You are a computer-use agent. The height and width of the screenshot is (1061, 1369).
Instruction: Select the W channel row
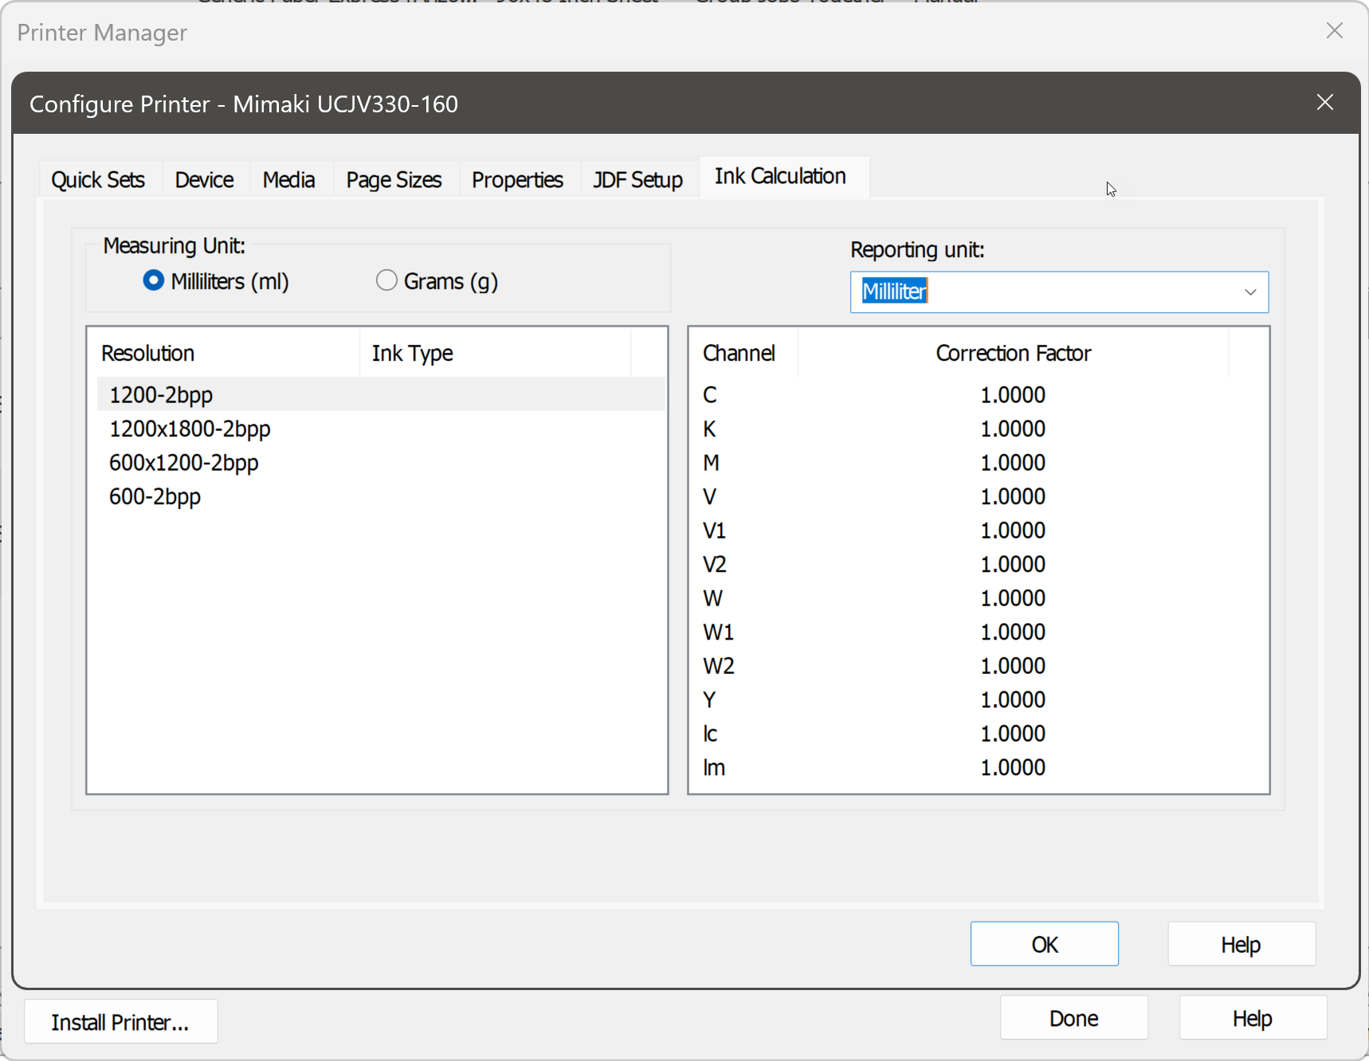979,598
